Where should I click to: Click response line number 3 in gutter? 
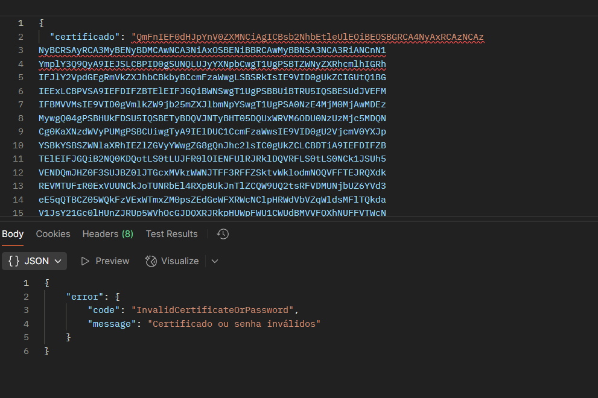[x=26, y=310]
